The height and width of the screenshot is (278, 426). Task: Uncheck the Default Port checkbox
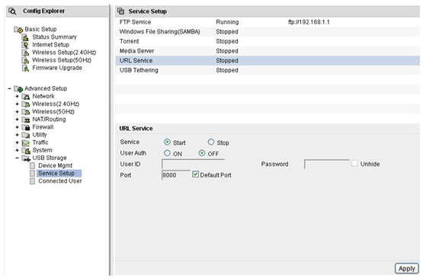tap(195, 174)
